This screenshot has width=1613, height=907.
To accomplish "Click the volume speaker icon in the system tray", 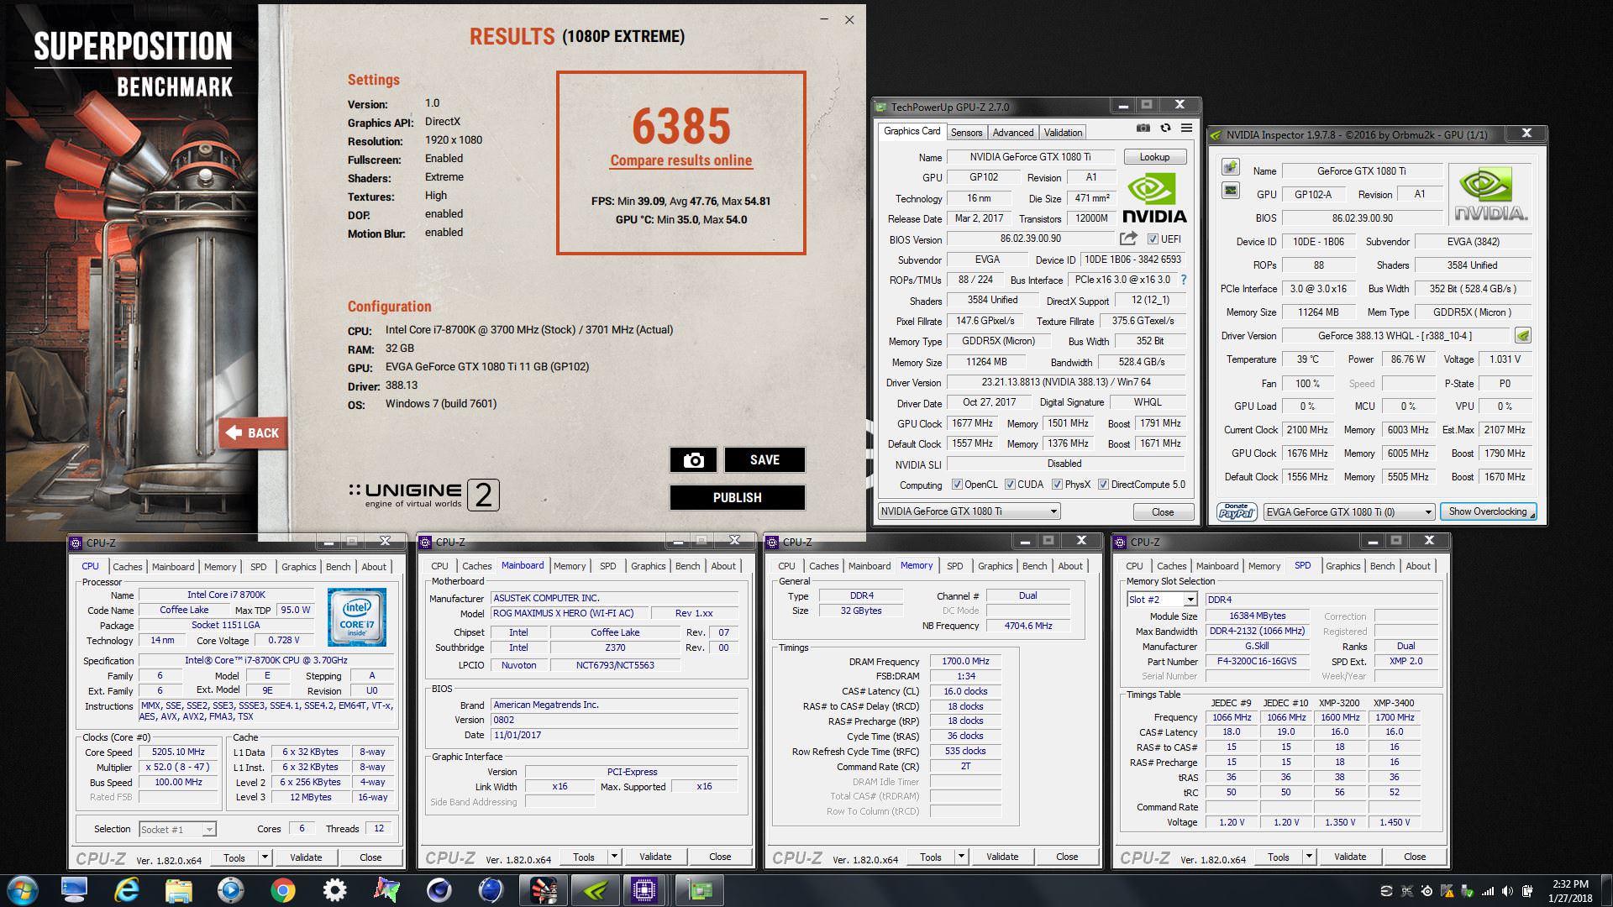I will pyautogui.click(x=1507, y=891).
